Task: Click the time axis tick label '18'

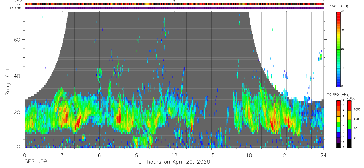Action: click(x=249, y=155)
